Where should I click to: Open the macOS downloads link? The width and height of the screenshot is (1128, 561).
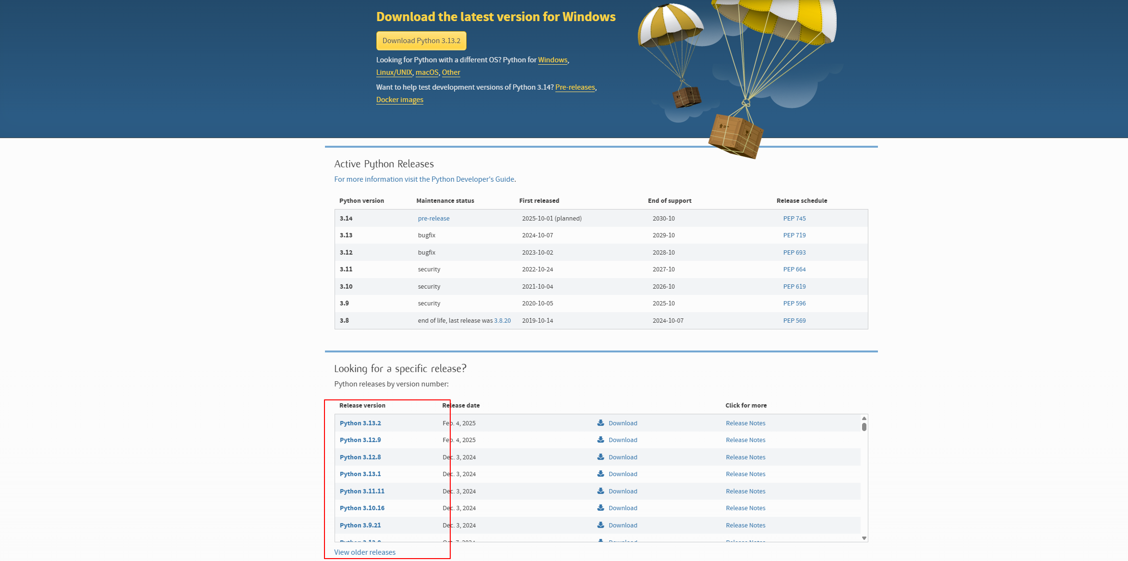pos(427,72)
